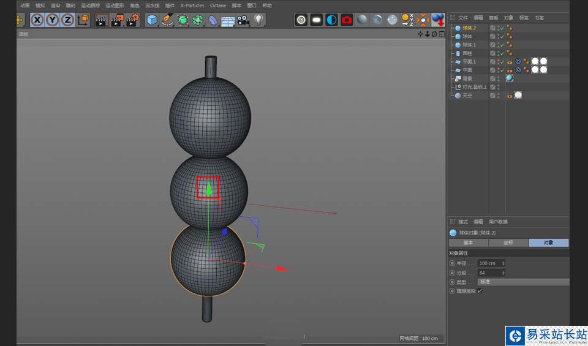
Task: Click the cube primitive object icon
Action: point(152,20)
